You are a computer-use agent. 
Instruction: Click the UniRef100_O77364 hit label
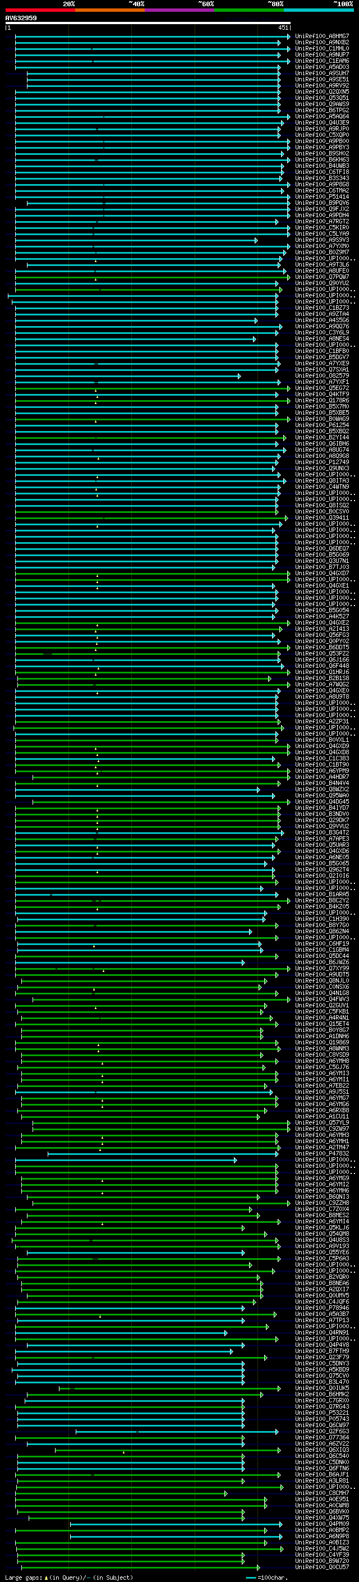click(x=322, y=1437)
